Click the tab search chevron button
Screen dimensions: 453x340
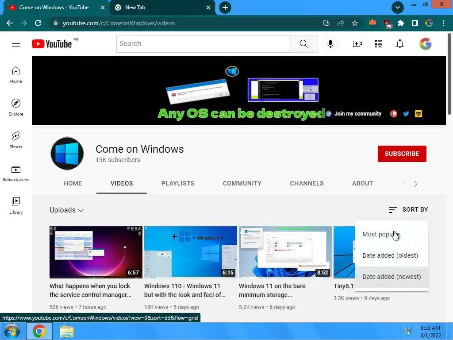click(x=398, y=8)
